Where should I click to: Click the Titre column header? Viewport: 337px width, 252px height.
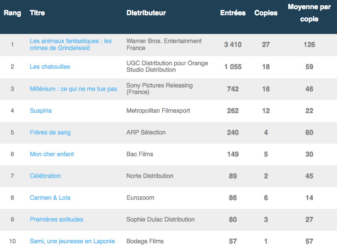tap(37, 13)
